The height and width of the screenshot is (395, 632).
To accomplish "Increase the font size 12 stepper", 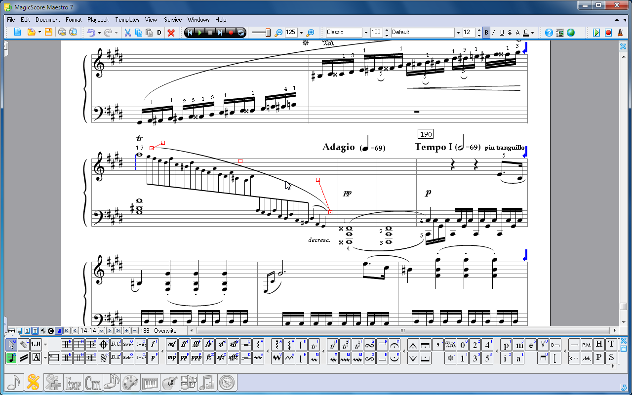I will (479, 30).
